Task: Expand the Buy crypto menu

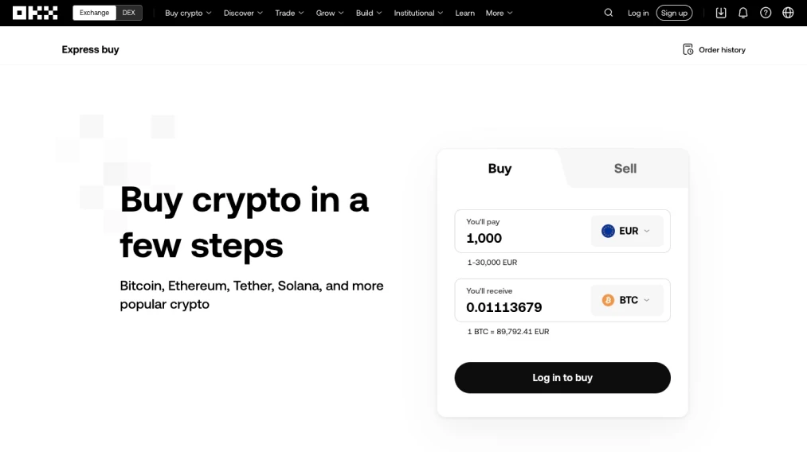Action: pyautogui.click(x=188, y=13)
